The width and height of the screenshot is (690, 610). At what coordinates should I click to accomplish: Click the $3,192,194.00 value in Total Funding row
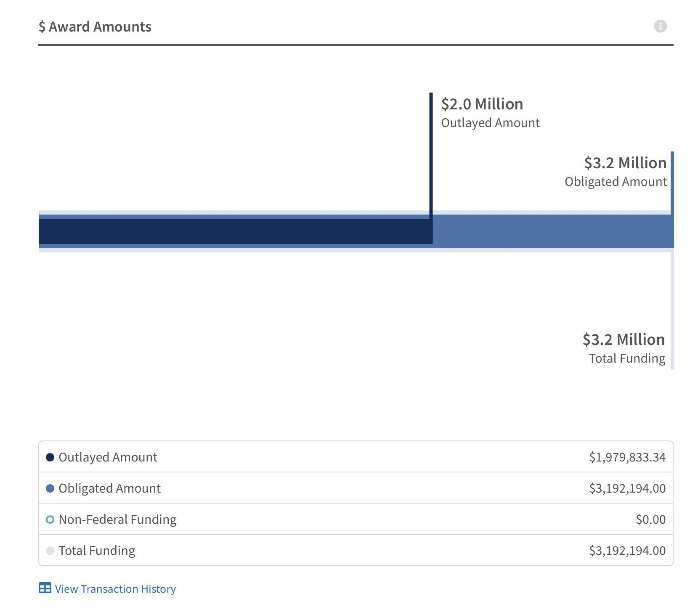click(627, 551)
